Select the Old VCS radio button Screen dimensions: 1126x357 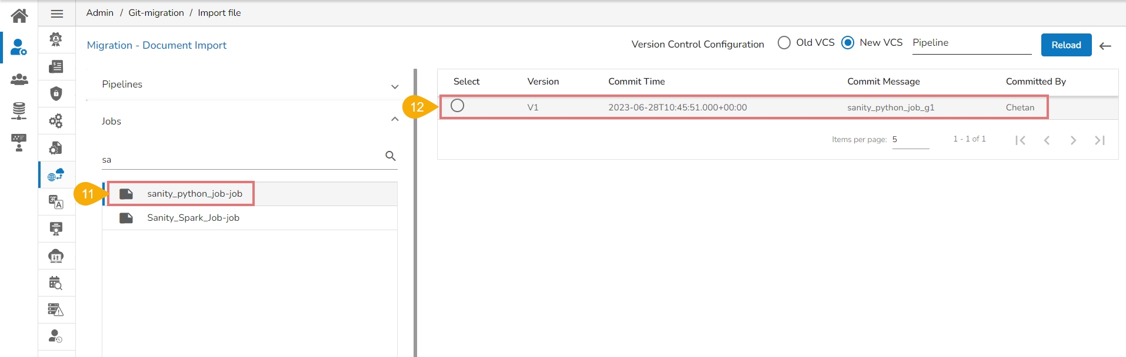[784, 43]
